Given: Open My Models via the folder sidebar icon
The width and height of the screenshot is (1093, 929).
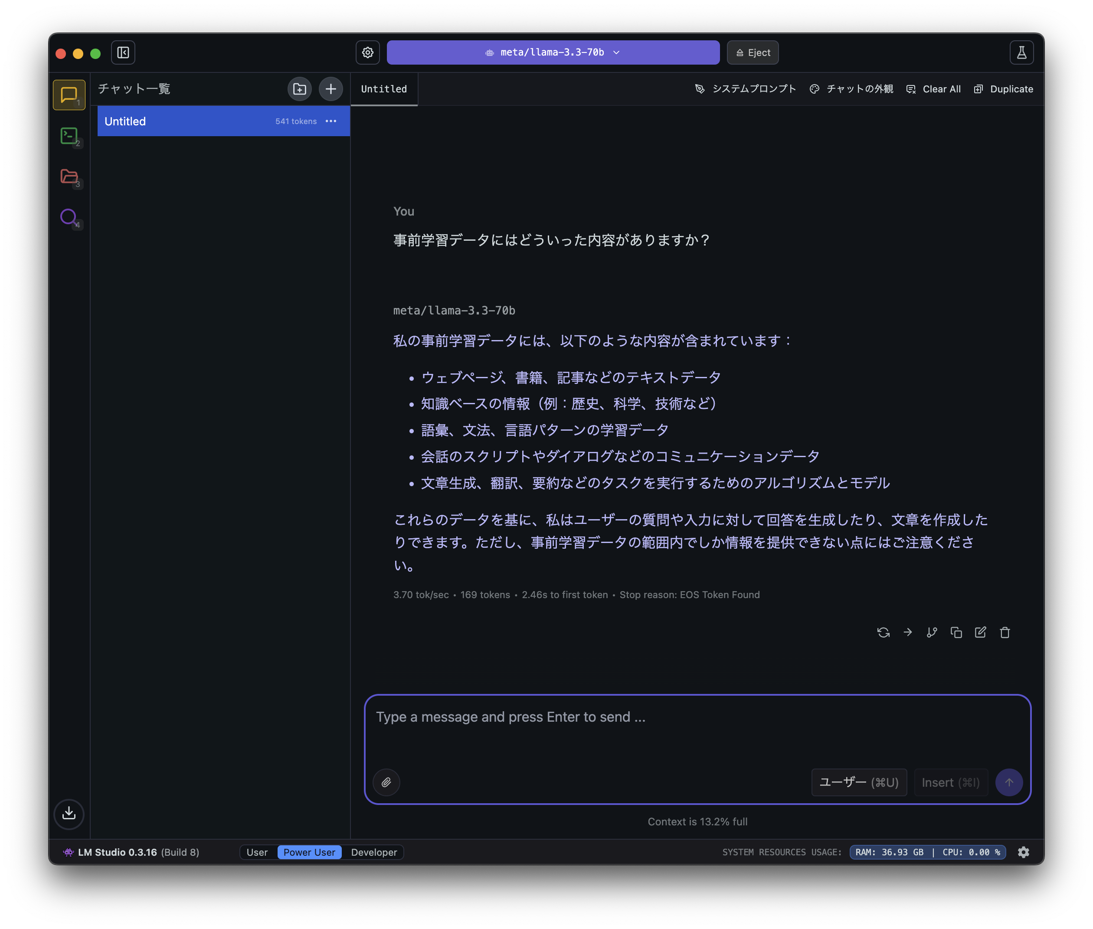Looking at the screenshot, I should coord(69,177).
